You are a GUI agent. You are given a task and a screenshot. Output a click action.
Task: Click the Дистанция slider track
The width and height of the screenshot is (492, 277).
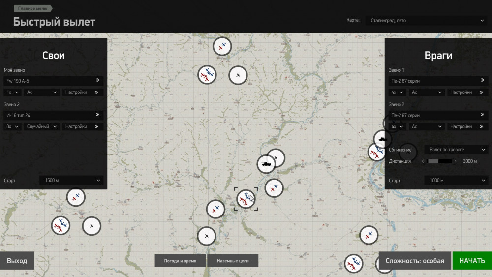tap(439, 161)
